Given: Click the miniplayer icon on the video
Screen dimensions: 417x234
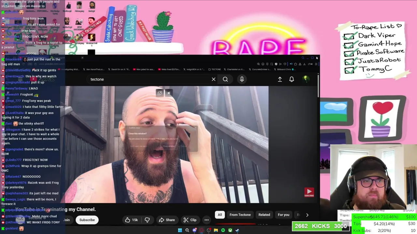Looking at the screenshot, I should [x=160, y=93].
